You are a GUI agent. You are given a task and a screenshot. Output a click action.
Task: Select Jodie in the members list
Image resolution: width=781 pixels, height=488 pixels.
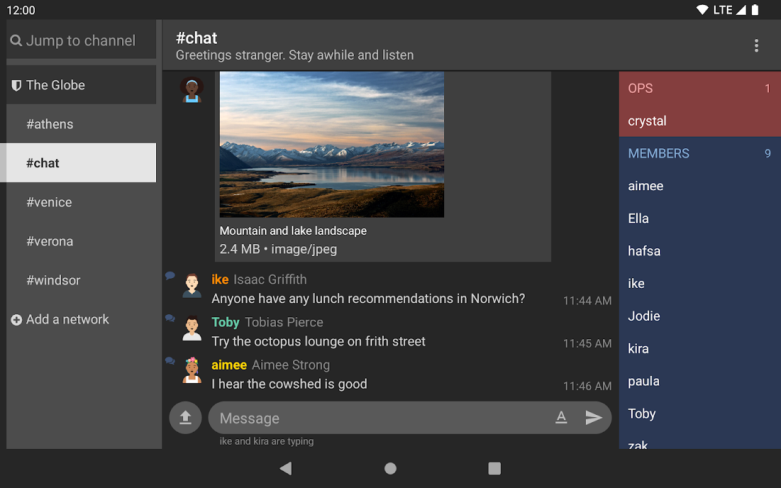pyautogui.click(x=644, y=316)
